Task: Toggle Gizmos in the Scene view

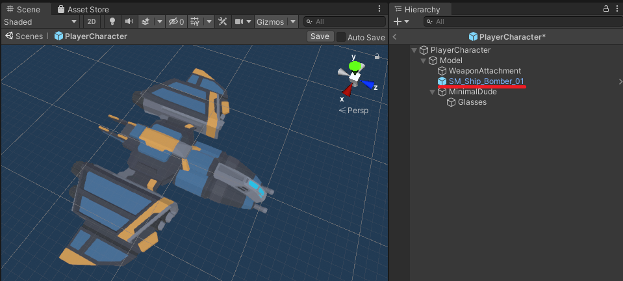Action: 270,21
